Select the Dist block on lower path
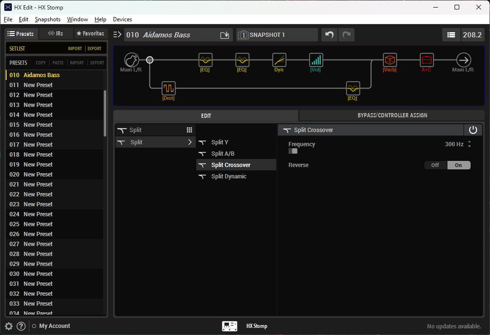The height and width of the screenshot is (335, 490). pos(168,88)
